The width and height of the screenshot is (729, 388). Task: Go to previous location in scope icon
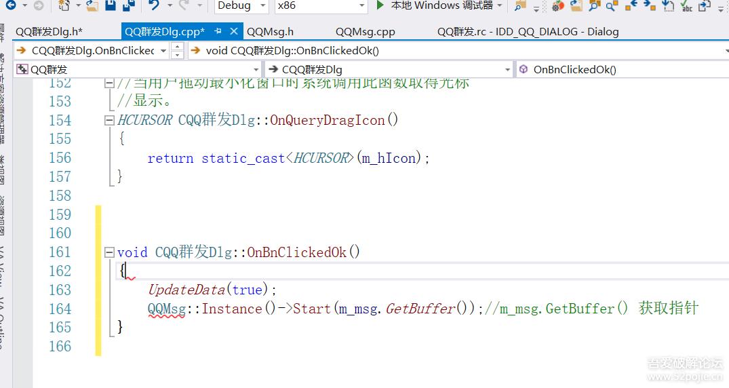631,5
